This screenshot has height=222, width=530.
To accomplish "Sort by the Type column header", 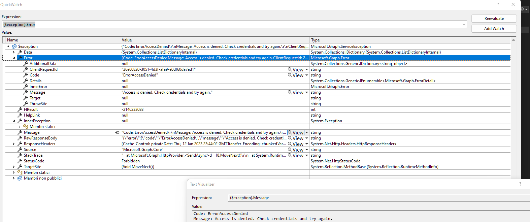I will coord(410,40).
